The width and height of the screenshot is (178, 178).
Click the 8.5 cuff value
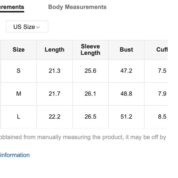coord(162,117)
